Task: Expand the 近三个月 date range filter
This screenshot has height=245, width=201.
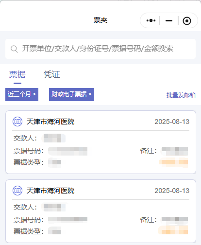Action: click(x=22, y=94)
